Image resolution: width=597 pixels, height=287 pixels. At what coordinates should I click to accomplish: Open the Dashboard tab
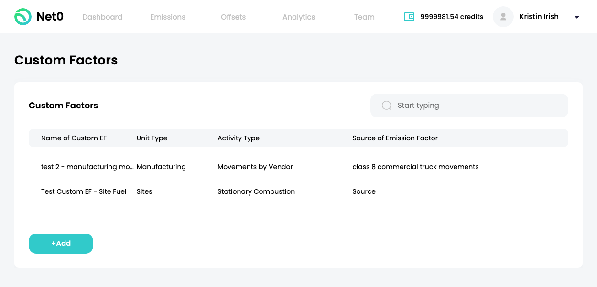102,17
